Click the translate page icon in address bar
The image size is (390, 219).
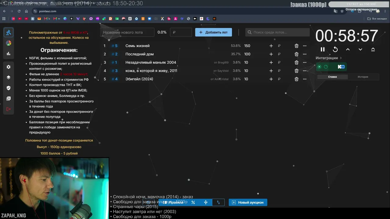pyautogui.click(x=335, y=11)
